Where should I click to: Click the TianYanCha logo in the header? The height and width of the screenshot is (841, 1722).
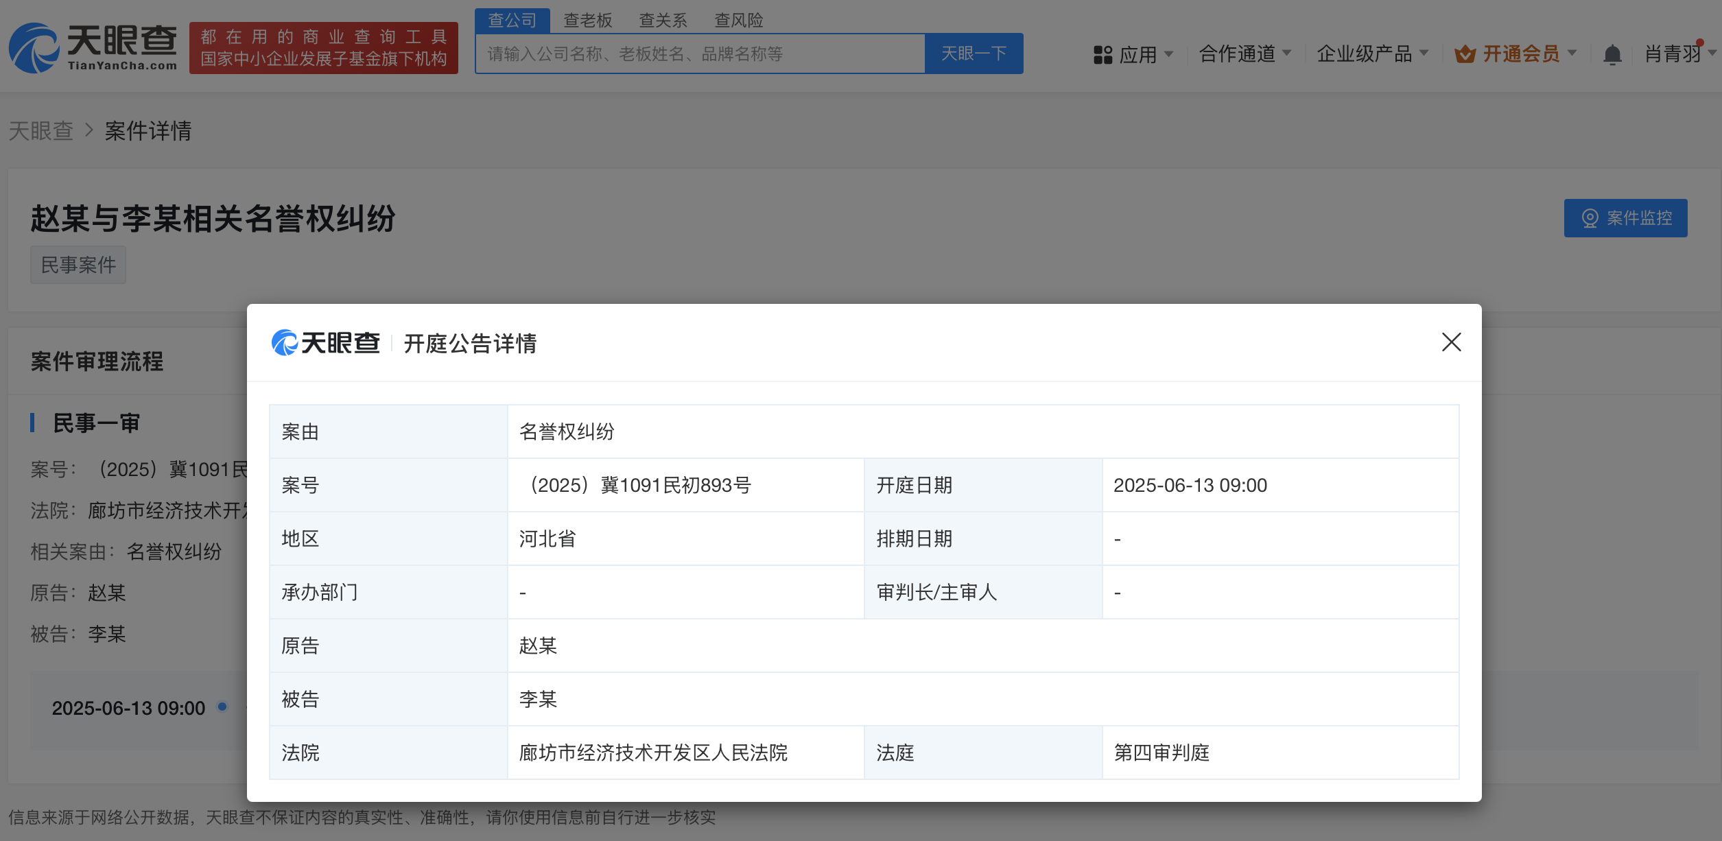coord(93,48)
